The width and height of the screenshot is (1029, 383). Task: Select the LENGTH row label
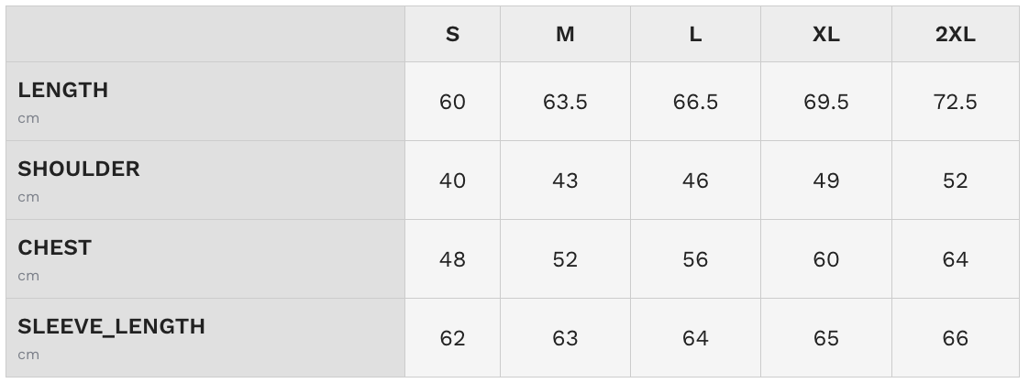pos(63,90)
